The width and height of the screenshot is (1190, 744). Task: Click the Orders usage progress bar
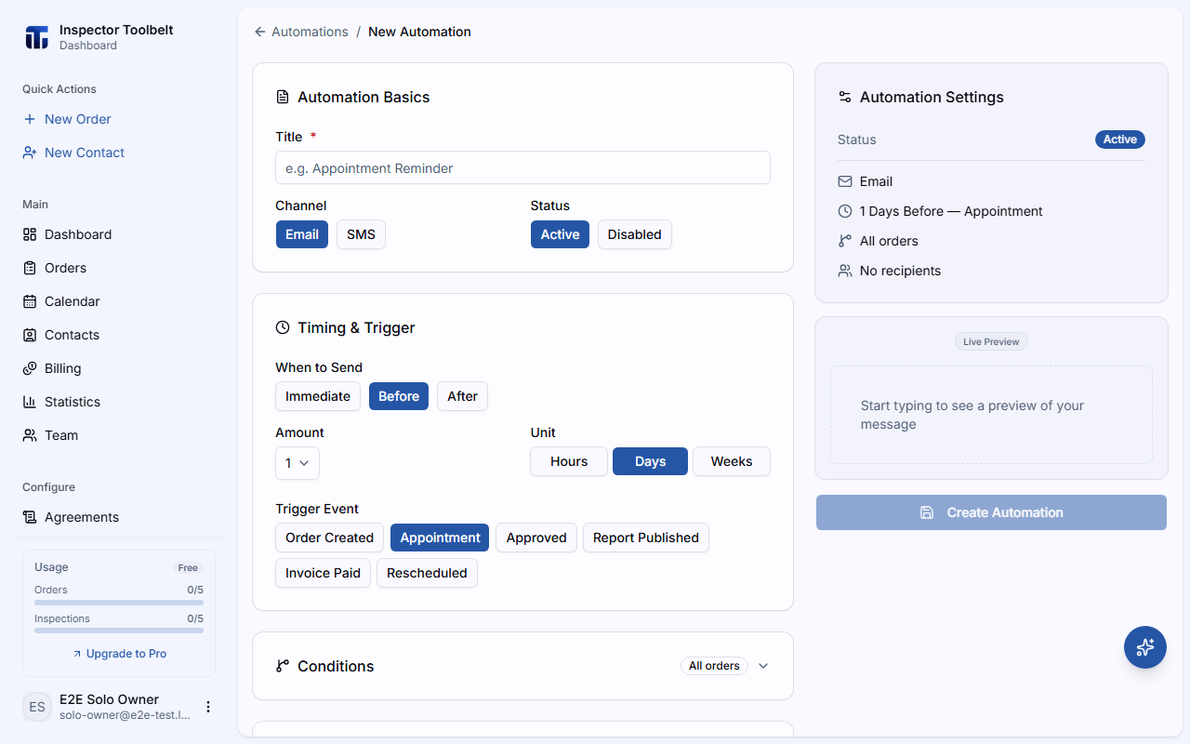tap(119, 603)
